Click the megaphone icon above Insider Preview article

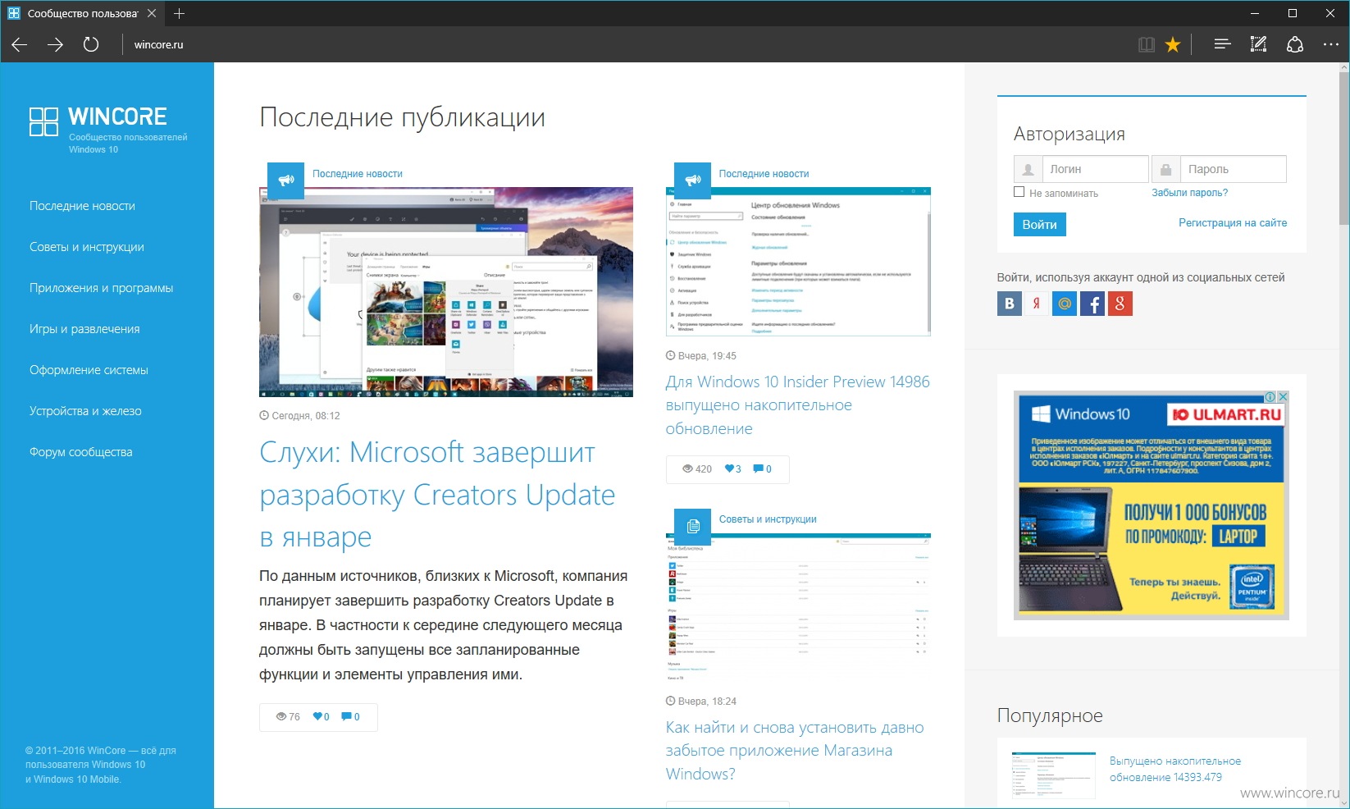692,181
